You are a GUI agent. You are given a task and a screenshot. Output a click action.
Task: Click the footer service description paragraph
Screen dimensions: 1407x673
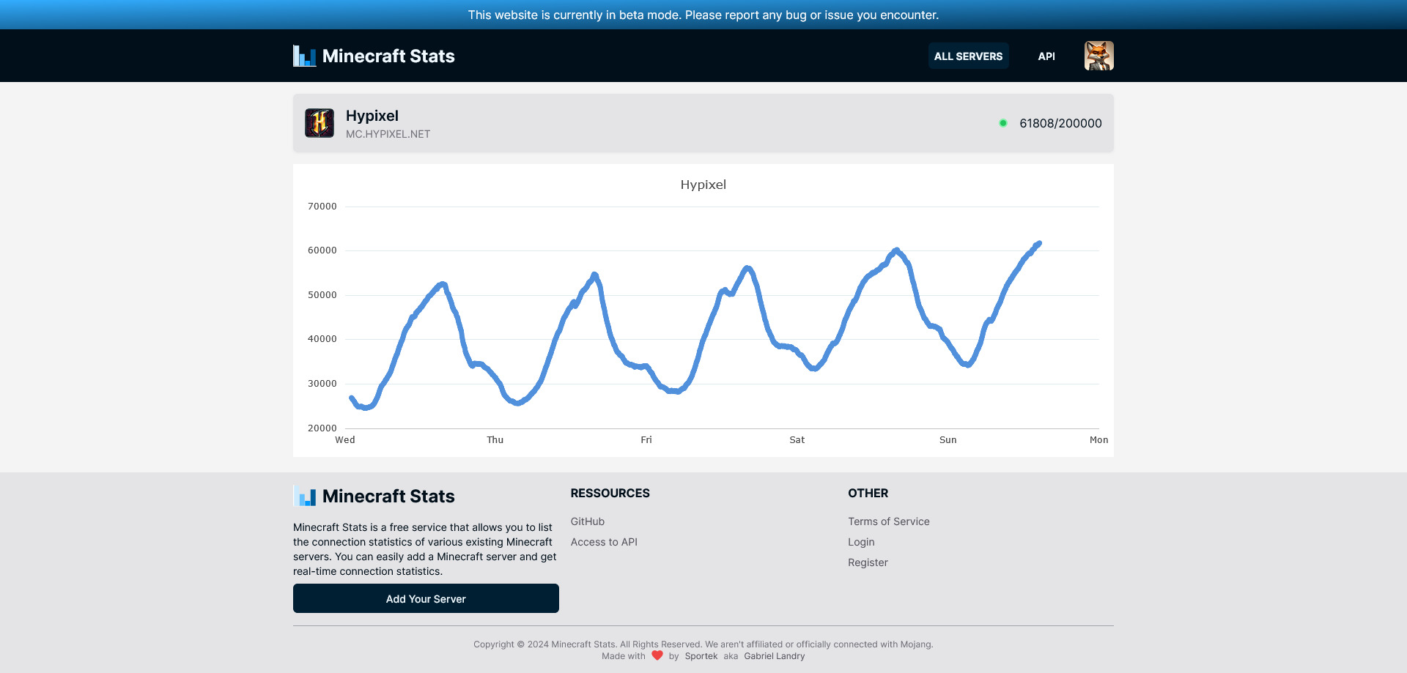point(425,549)
